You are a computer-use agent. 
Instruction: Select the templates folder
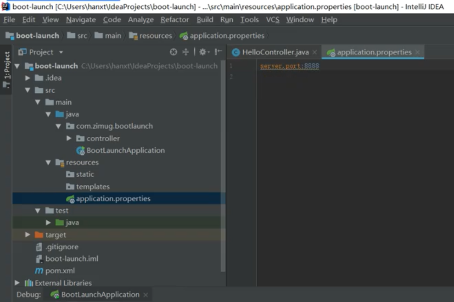pyautogui.click(x=88, y=186)
